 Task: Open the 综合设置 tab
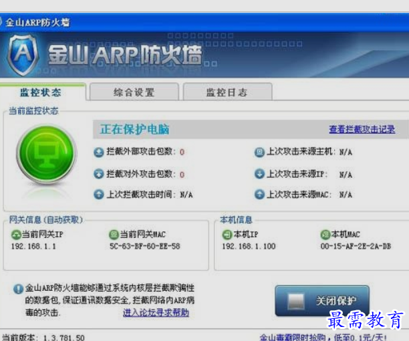pos(134,92)
